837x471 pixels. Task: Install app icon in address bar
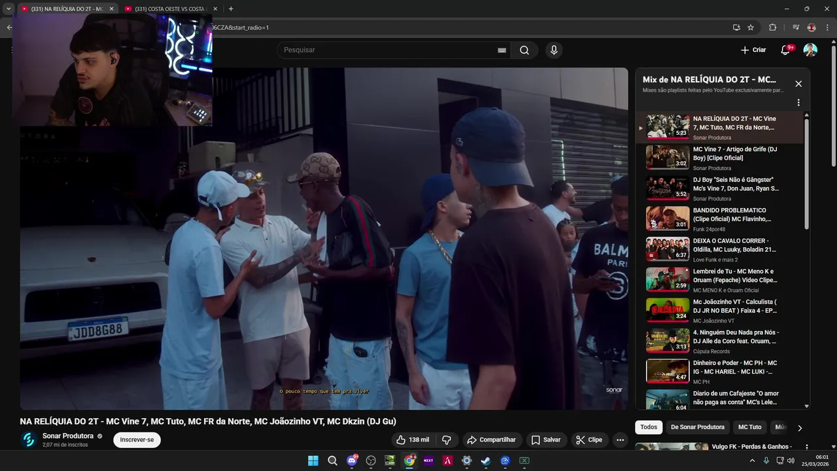tap(736, 27)
